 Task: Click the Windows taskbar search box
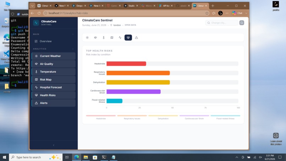tap(35, 157)
